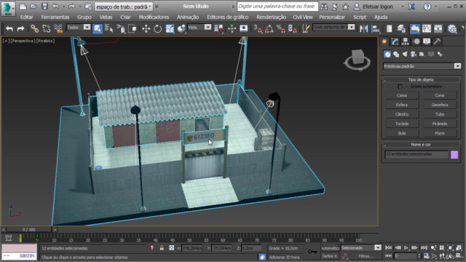Click the Pirâmide primitive button
466x262 pixels.
point(440,124)
